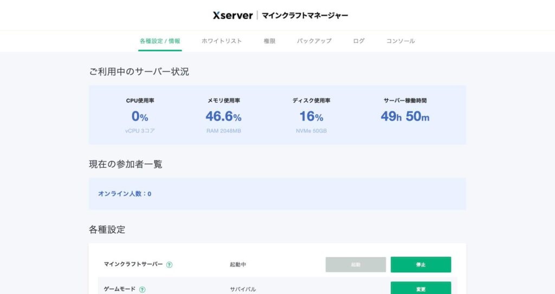Image resolution: width=555 pixels, height=294 pixels.
Task: Click the Xserver logo in header
Action: pos(233,15)
